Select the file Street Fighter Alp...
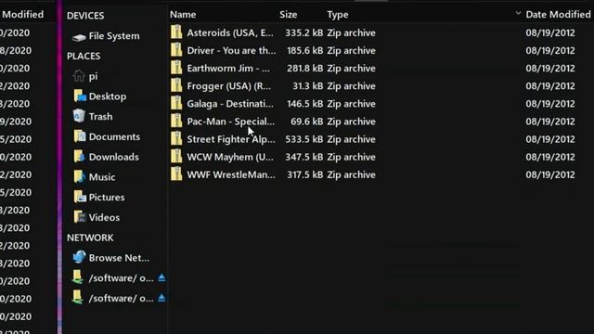 (231, 139)
